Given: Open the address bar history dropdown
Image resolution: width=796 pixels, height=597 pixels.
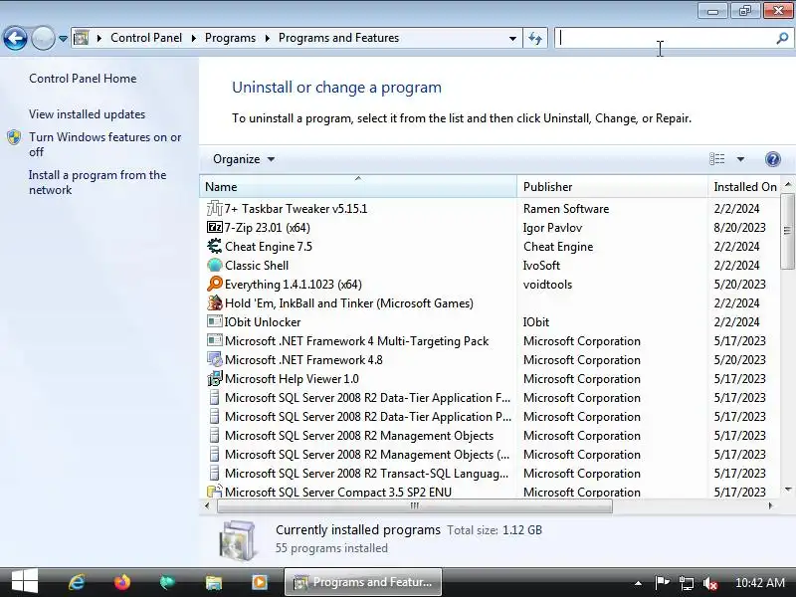Looking at the screenshot, I should (512, 38).
